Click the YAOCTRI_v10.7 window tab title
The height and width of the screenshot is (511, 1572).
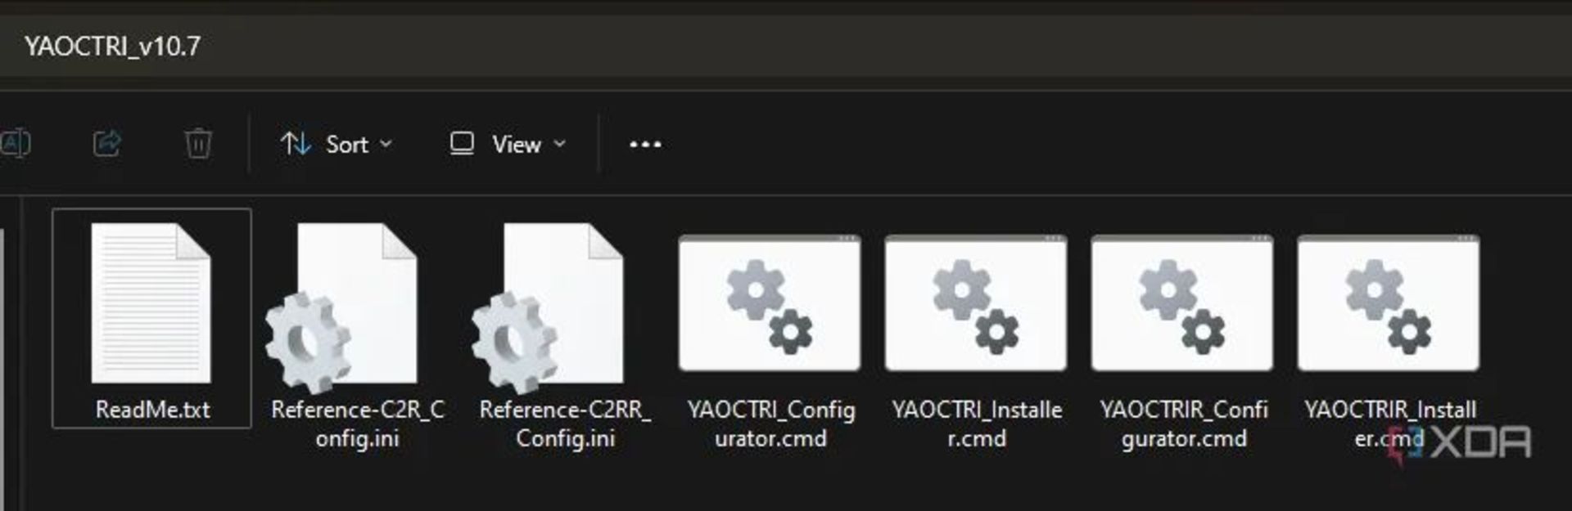[x=112, y=47]
